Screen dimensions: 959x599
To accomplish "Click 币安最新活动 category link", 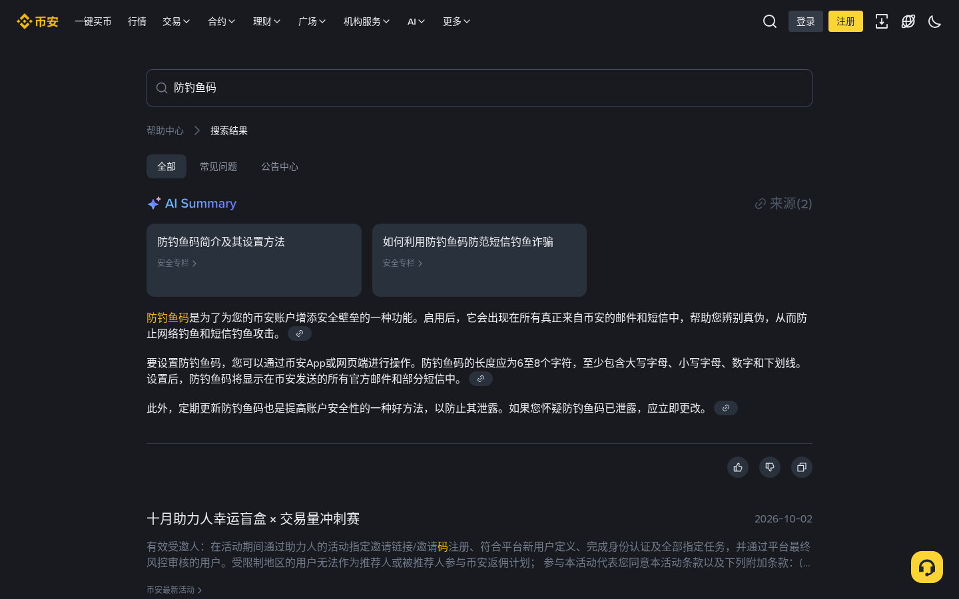I will coord(174,590).
